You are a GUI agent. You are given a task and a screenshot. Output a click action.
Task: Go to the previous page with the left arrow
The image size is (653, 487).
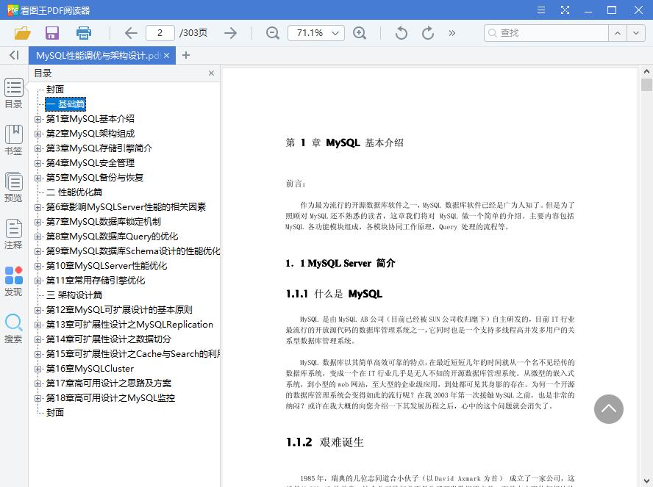pyautogui.click(x=131, y=33)
